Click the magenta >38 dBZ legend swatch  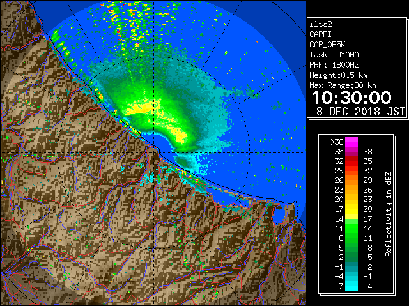351,142
